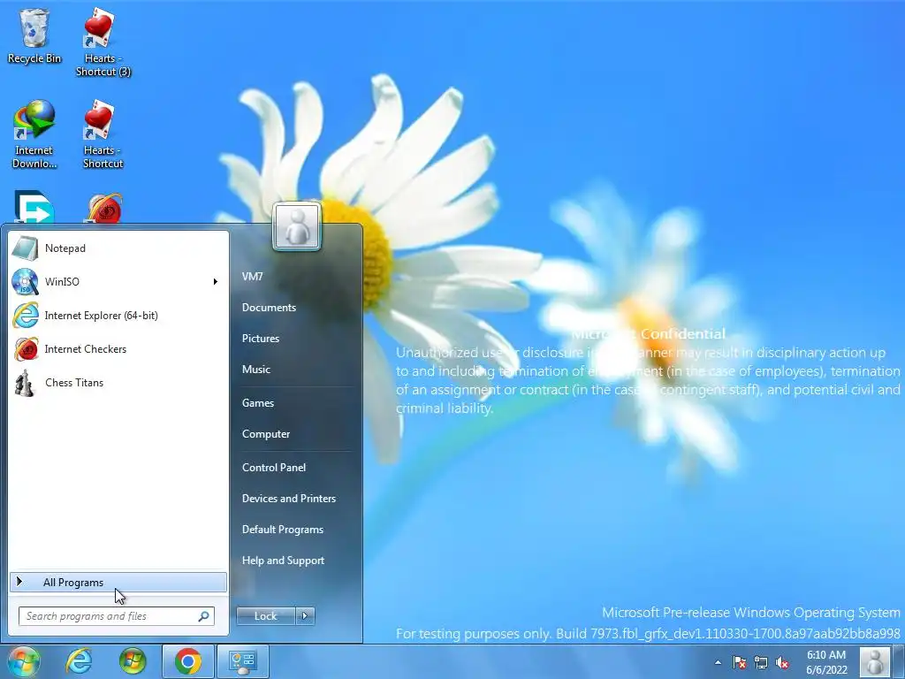Expand the WinISO submenu arrow
Screen dimensions: 905x679
[215, 282]
